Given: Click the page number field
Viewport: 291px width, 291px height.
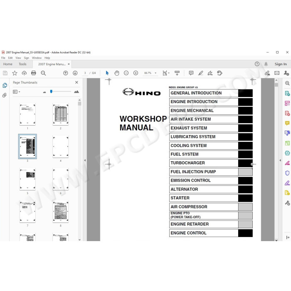Looking at the screenshot, I should point(85,73).
